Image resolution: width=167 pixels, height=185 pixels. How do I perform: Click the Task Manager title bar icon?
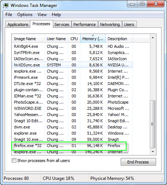click(x=5, y=5)
